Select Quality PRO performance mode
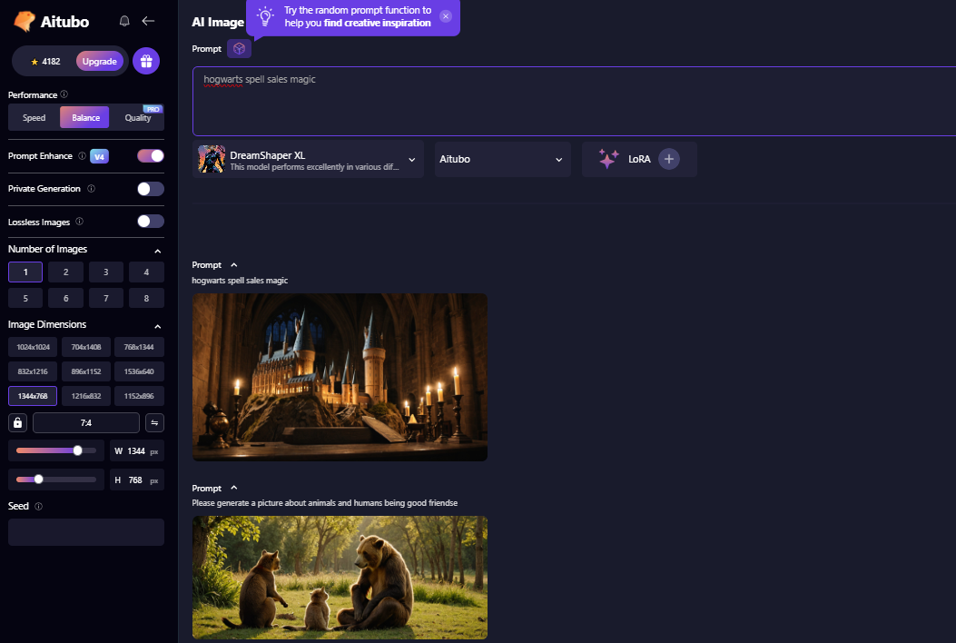Viewport: 956px width, 643px height. pos(138,118)
